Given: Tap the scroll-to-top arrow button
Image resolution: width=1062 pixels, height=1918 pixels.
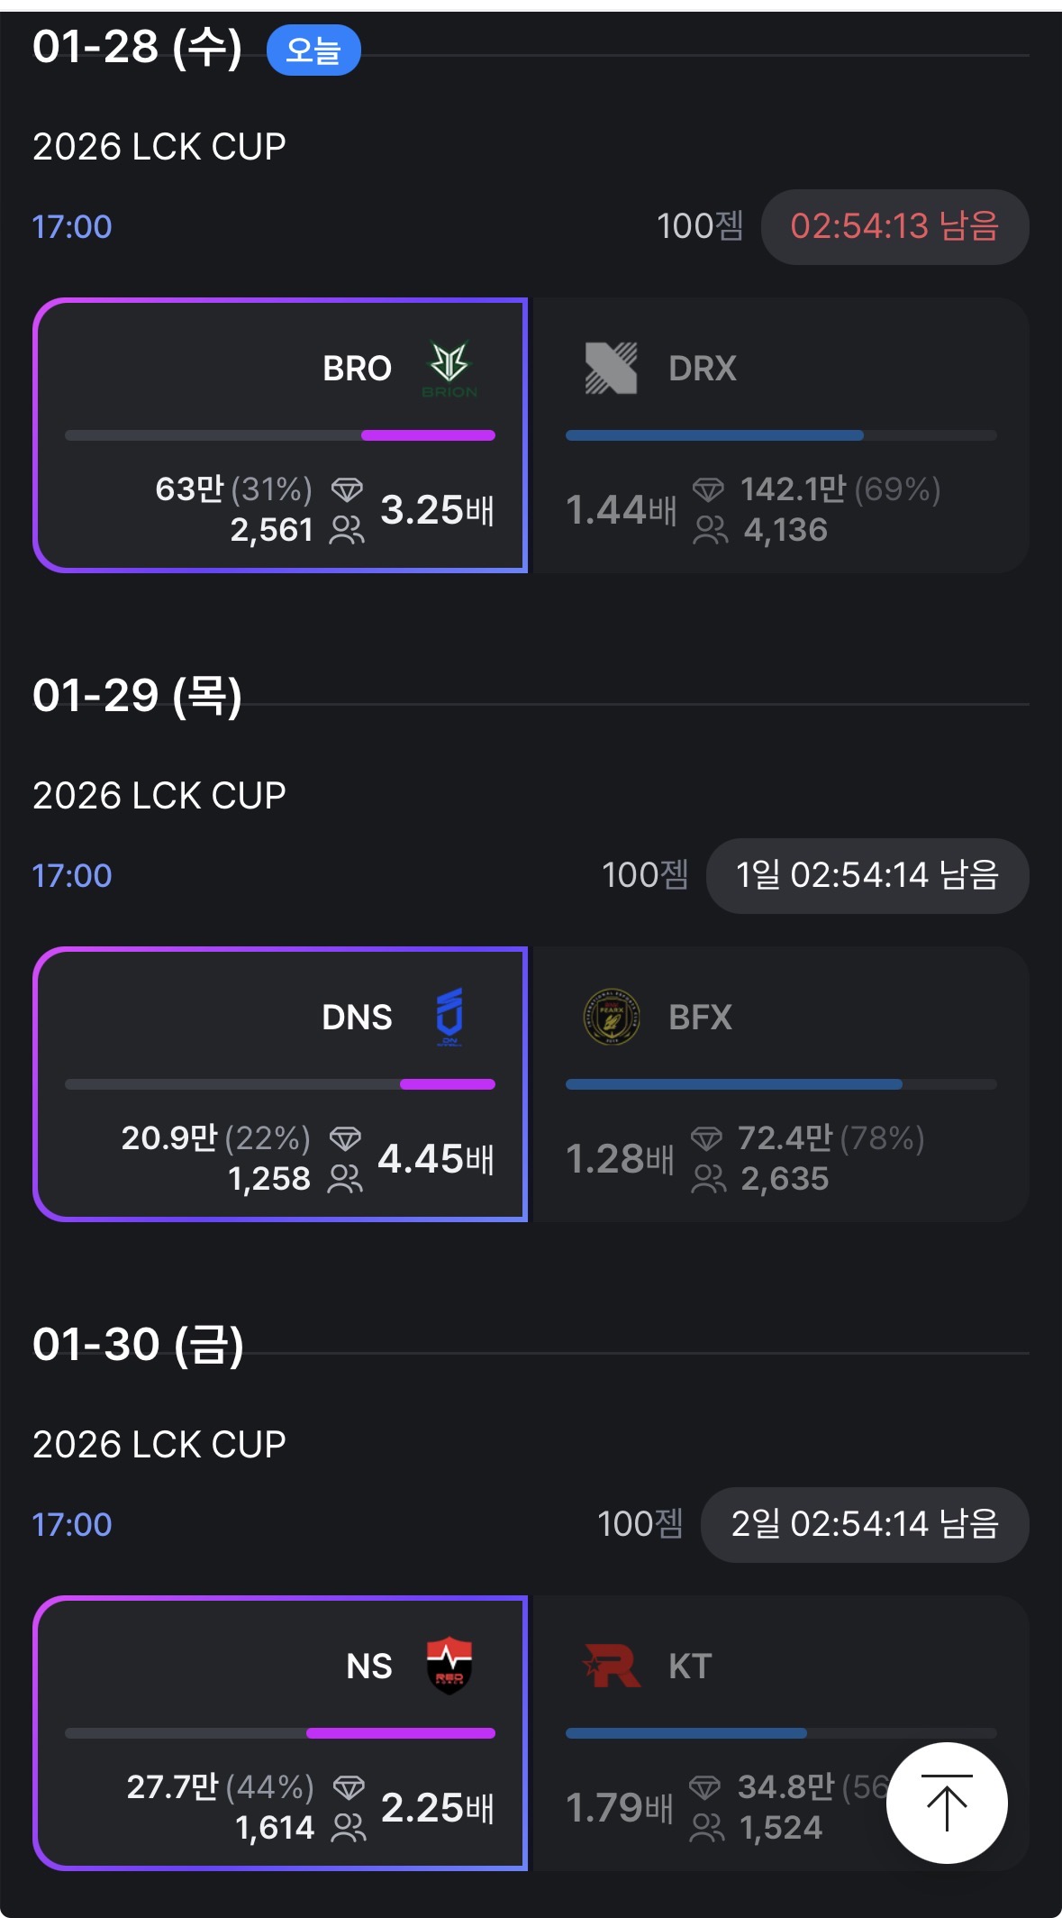Looking at the screenshot, I should 946,1803.
